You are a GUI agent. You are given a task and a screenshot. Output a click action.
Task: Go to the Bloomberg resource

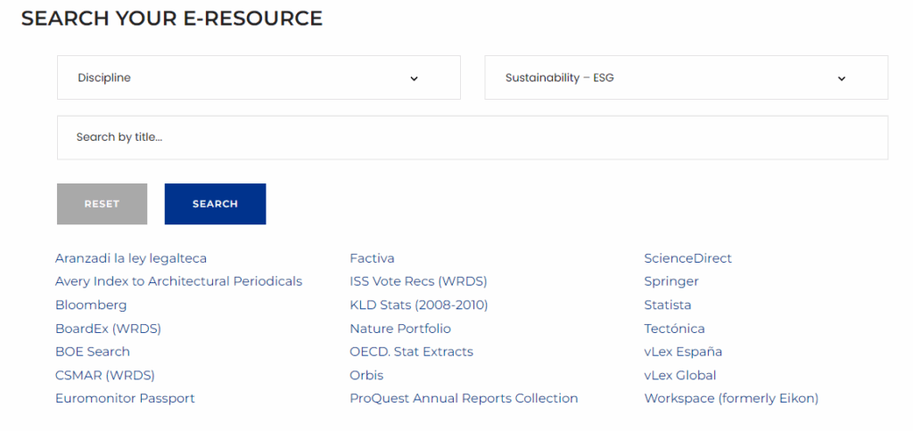(x=91, y=305)
